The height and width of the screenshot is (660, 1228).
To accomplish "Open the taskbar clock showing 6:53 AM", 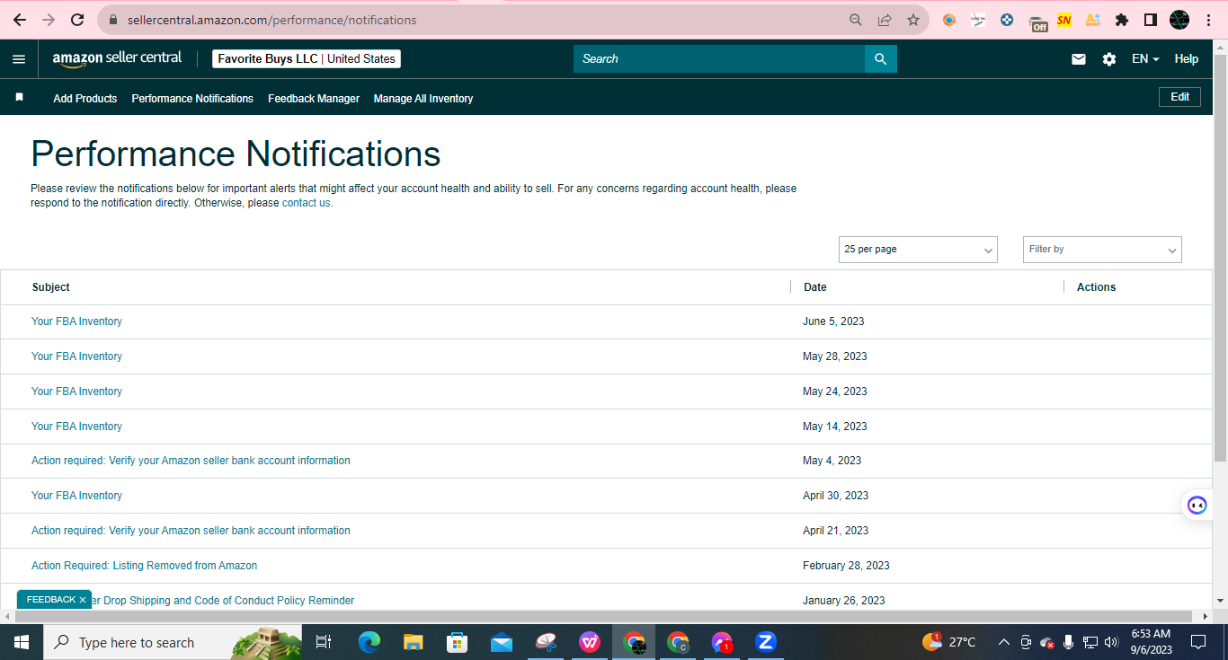I will point(1151,642).
